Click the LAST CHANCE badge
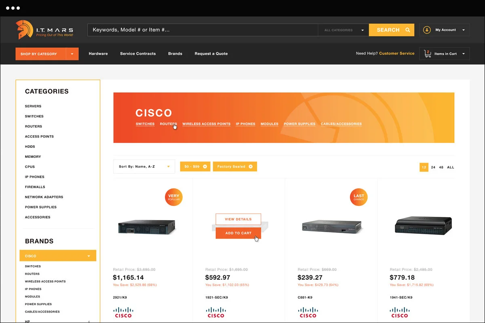The image size is (485, 323). (x=358, y=197)
